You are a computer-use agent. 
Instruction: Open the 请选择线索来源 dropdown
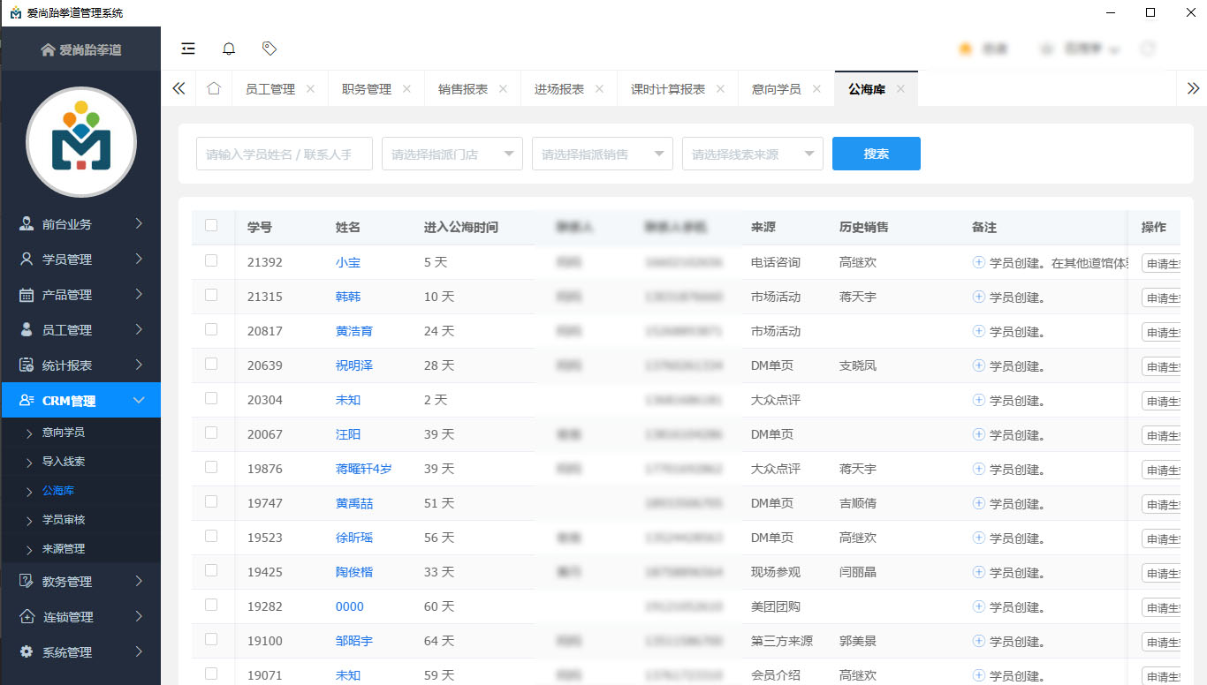pyautogui.click(x=753, y=154)
